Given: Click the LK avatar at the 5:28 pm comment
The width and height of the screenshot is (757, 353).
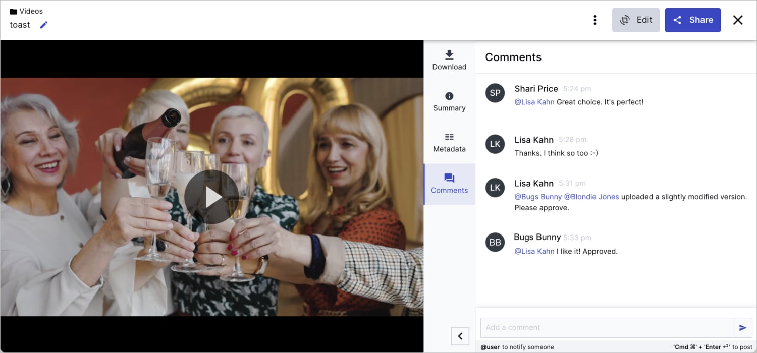Looking at the screenshot, I should (x=495, y=144).
